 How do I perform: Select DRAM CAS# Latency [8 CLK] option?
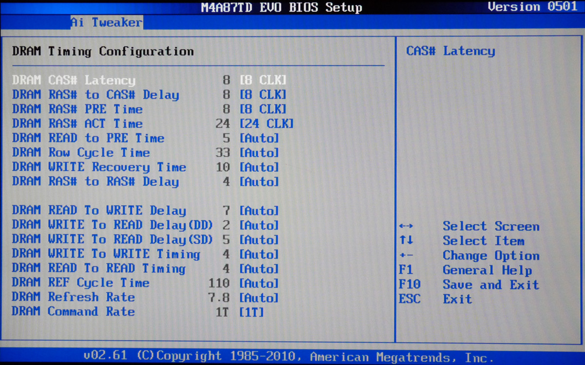(x=263, y=80)
